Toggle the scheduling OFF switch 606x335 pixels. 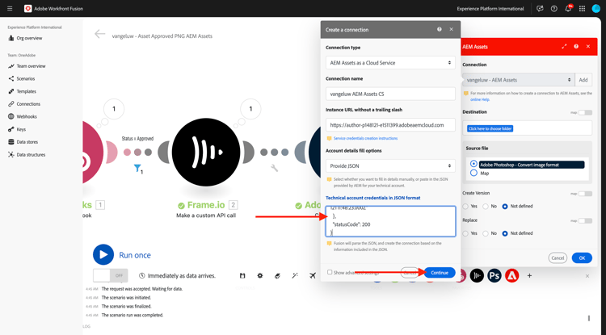[x=111, y=275]
